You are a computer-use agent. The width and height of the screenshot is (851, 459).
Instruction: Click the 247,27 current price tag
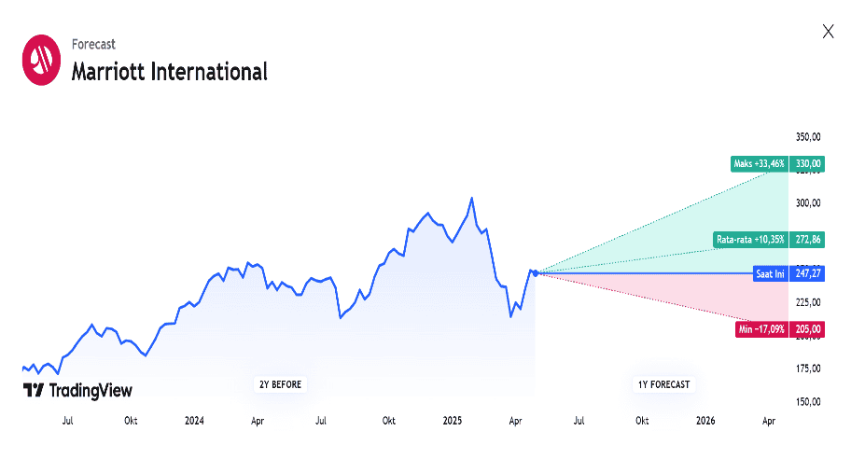pyautogui.click(x=807, y=273)
